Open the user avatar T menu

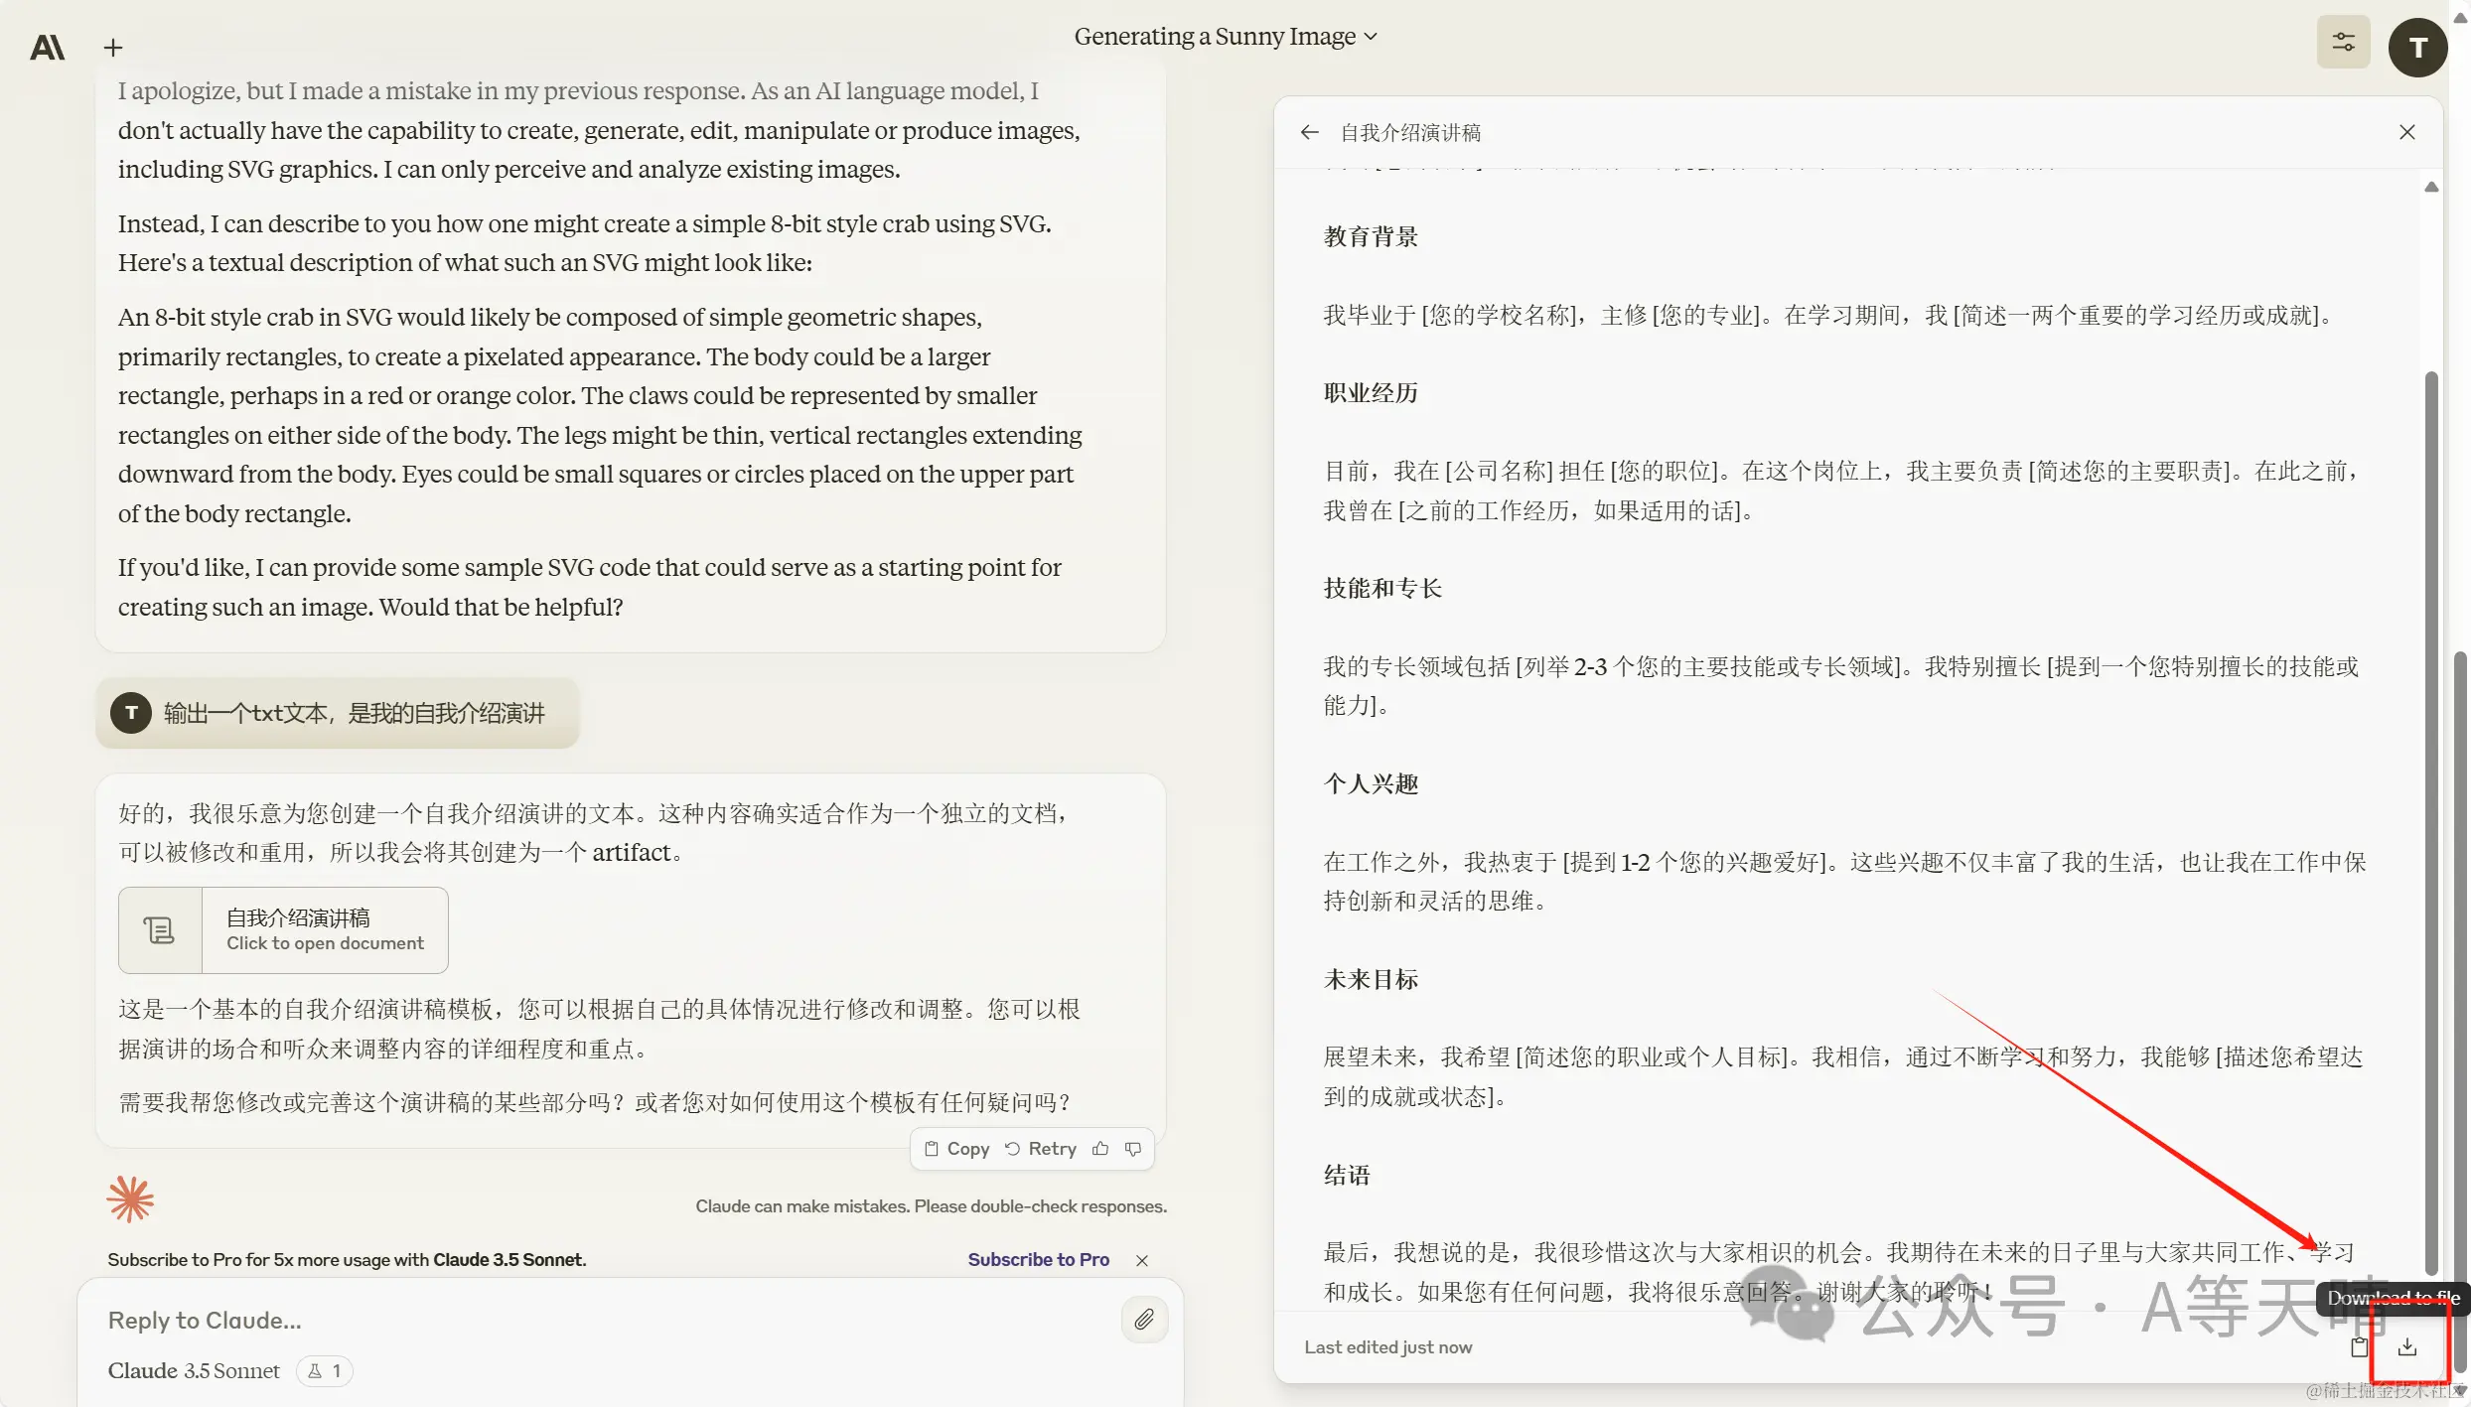coord(2417,47)
